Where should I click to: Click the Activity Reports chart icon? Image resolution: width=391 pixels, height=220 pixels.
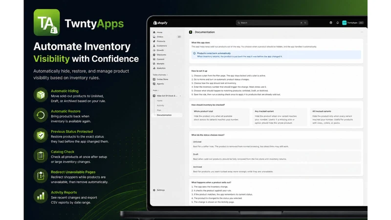point(41,196)
